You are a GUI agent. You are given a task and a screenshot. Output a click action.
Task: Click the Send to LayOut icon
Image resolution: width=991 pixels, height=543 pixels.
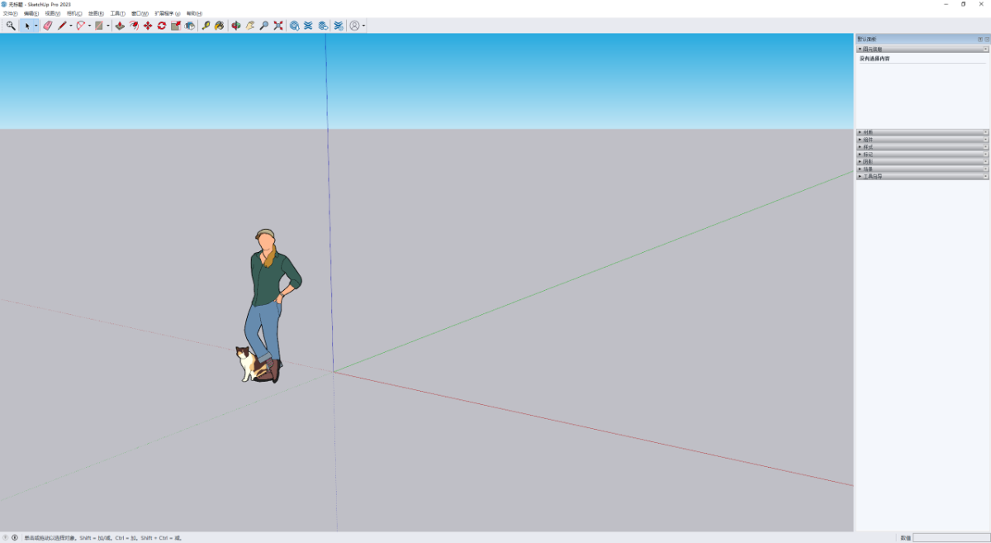click(x=322, y=26)
